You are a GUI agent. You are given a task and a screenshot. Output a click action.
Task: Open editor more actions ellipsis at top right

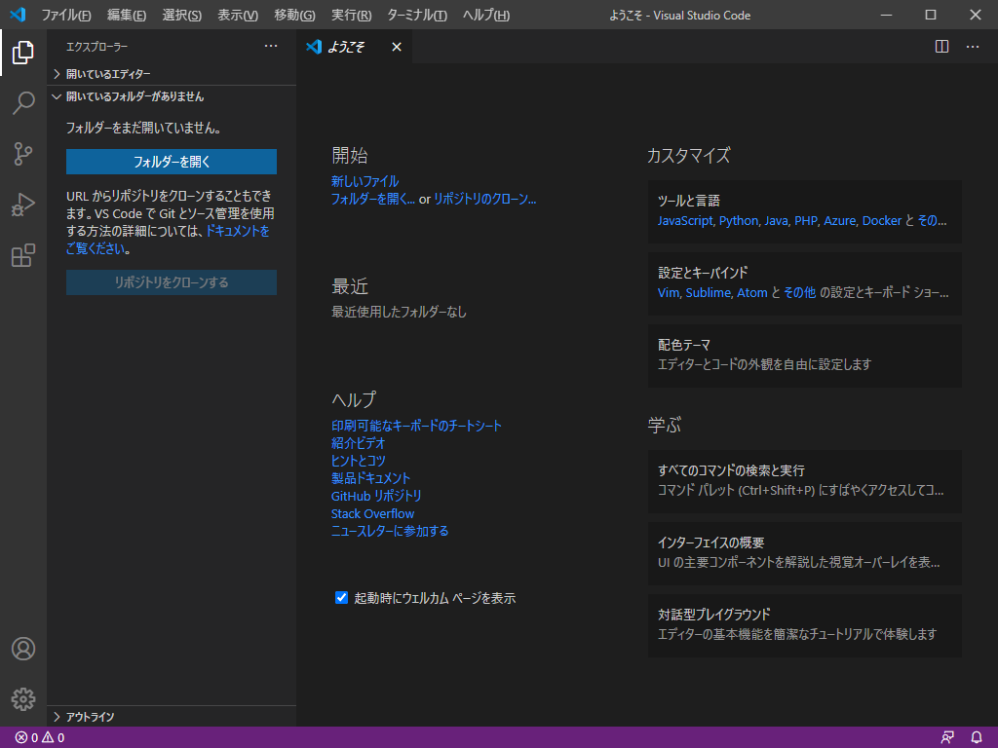(x=973, y=47)
